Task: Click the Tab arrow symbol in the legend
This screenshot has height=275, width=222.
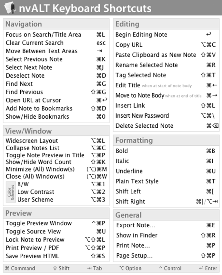Action: [89, 268]
